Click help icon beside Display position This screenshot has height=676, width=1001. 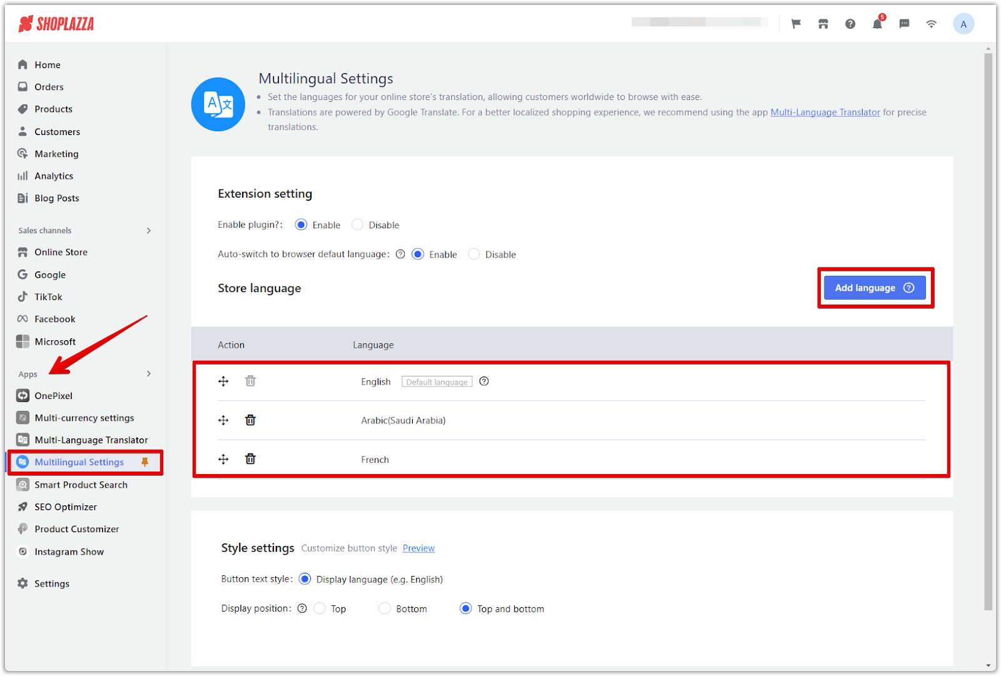[302, 608]
